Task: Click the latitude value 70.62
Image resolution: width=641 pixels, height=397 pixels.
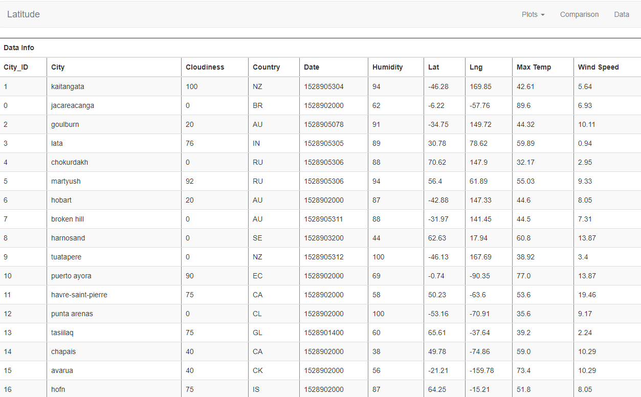Action: (x=437, y=162)
